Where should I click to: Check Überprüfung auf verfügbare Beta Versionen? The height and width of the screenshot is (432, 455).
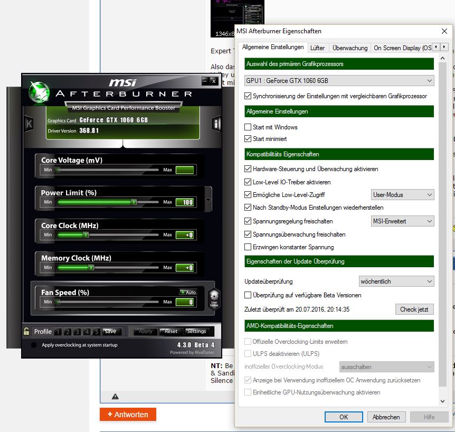[248, 295]
